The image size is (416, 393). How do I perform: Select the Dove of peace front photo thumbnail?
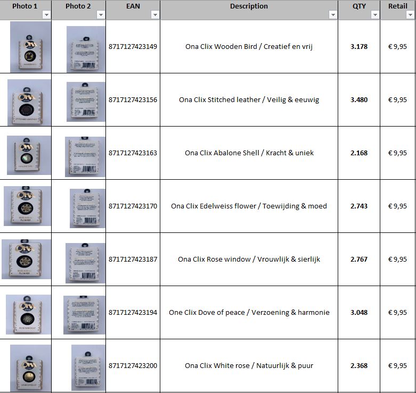(x=28, y=315)
